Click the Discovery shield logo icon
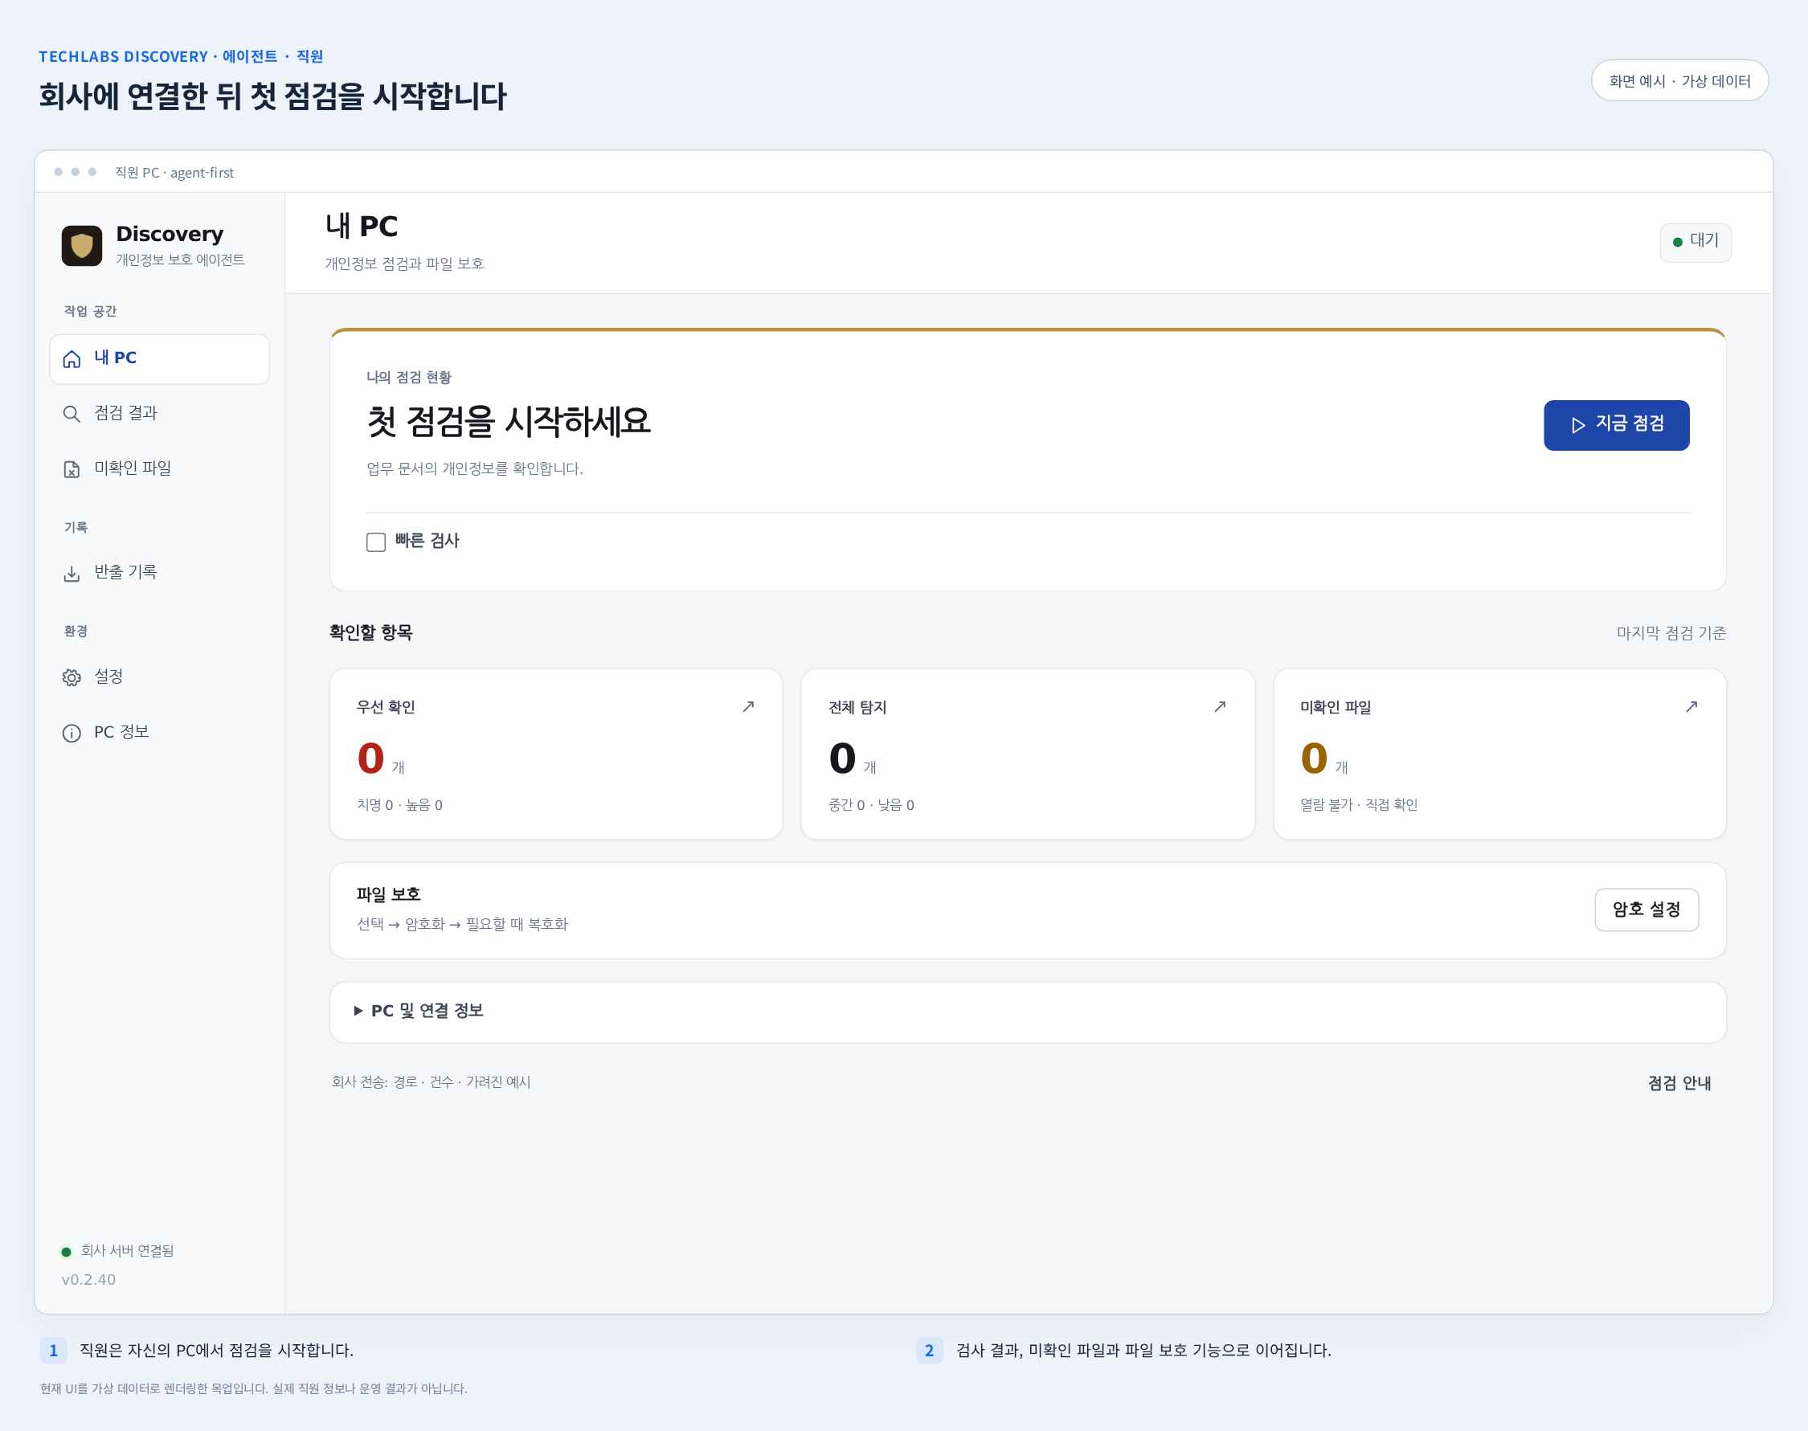 (81, 246)
